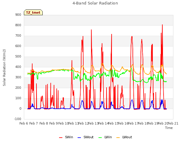Click the 200 y-axis tick label
The width and height of the screenshot is (191, 143).
coord(18,88)
